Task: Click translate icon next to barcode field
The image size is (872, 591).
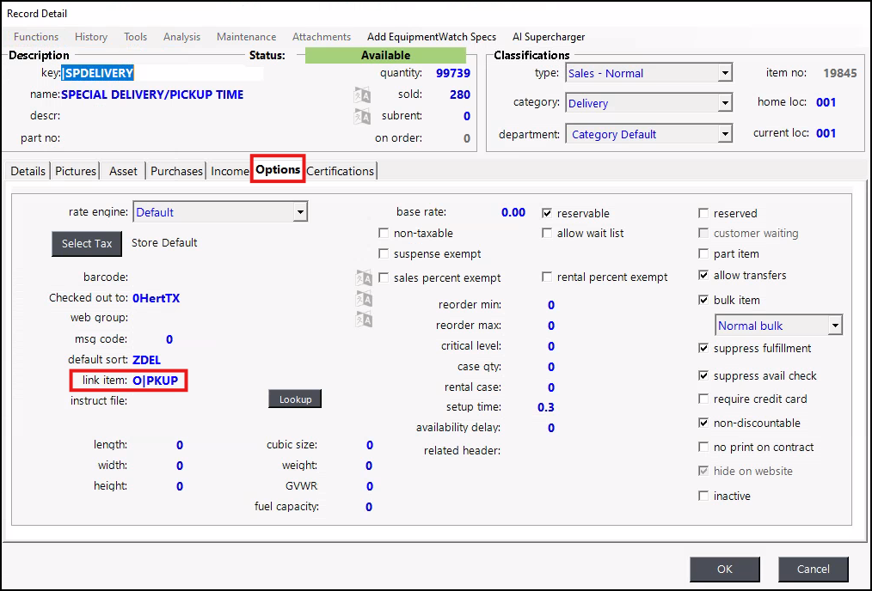Action: tap(364, 277)
